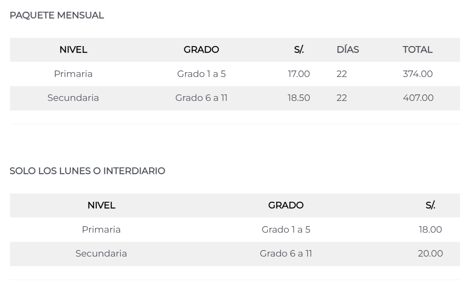
Task: Click Primaria in the Paquete Mensual table
Action: coord(73,74)
